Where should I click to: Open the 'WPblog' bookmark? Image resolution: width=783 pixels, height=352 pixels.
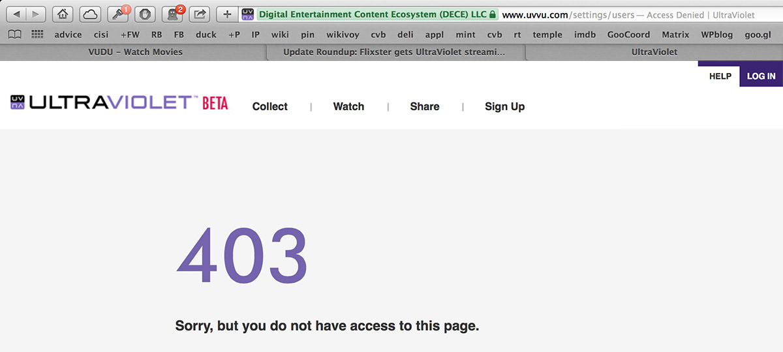pos(717,35)
